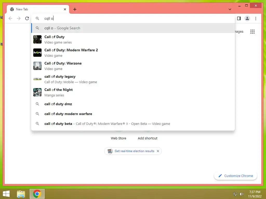Open the Google apps grid
This screenshot has width=266, height=199.
(252, 31)
